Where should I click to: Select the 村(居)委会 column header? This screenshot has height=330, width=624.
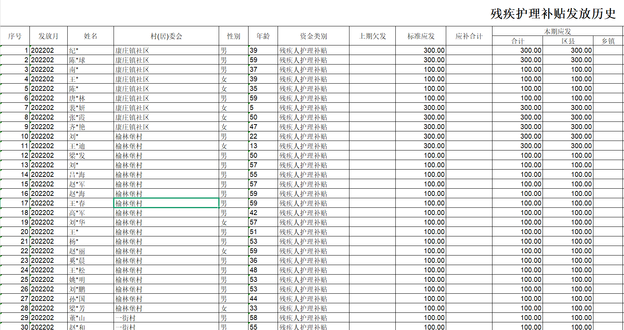coord(166,36)
